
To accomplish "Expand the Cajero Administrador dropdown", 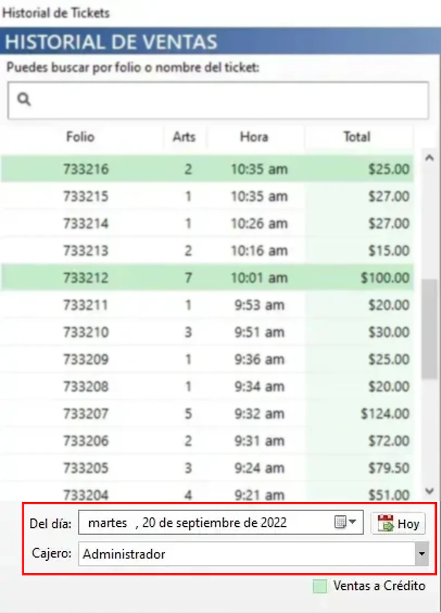I will pyautogui.click(x=421, y=554).
